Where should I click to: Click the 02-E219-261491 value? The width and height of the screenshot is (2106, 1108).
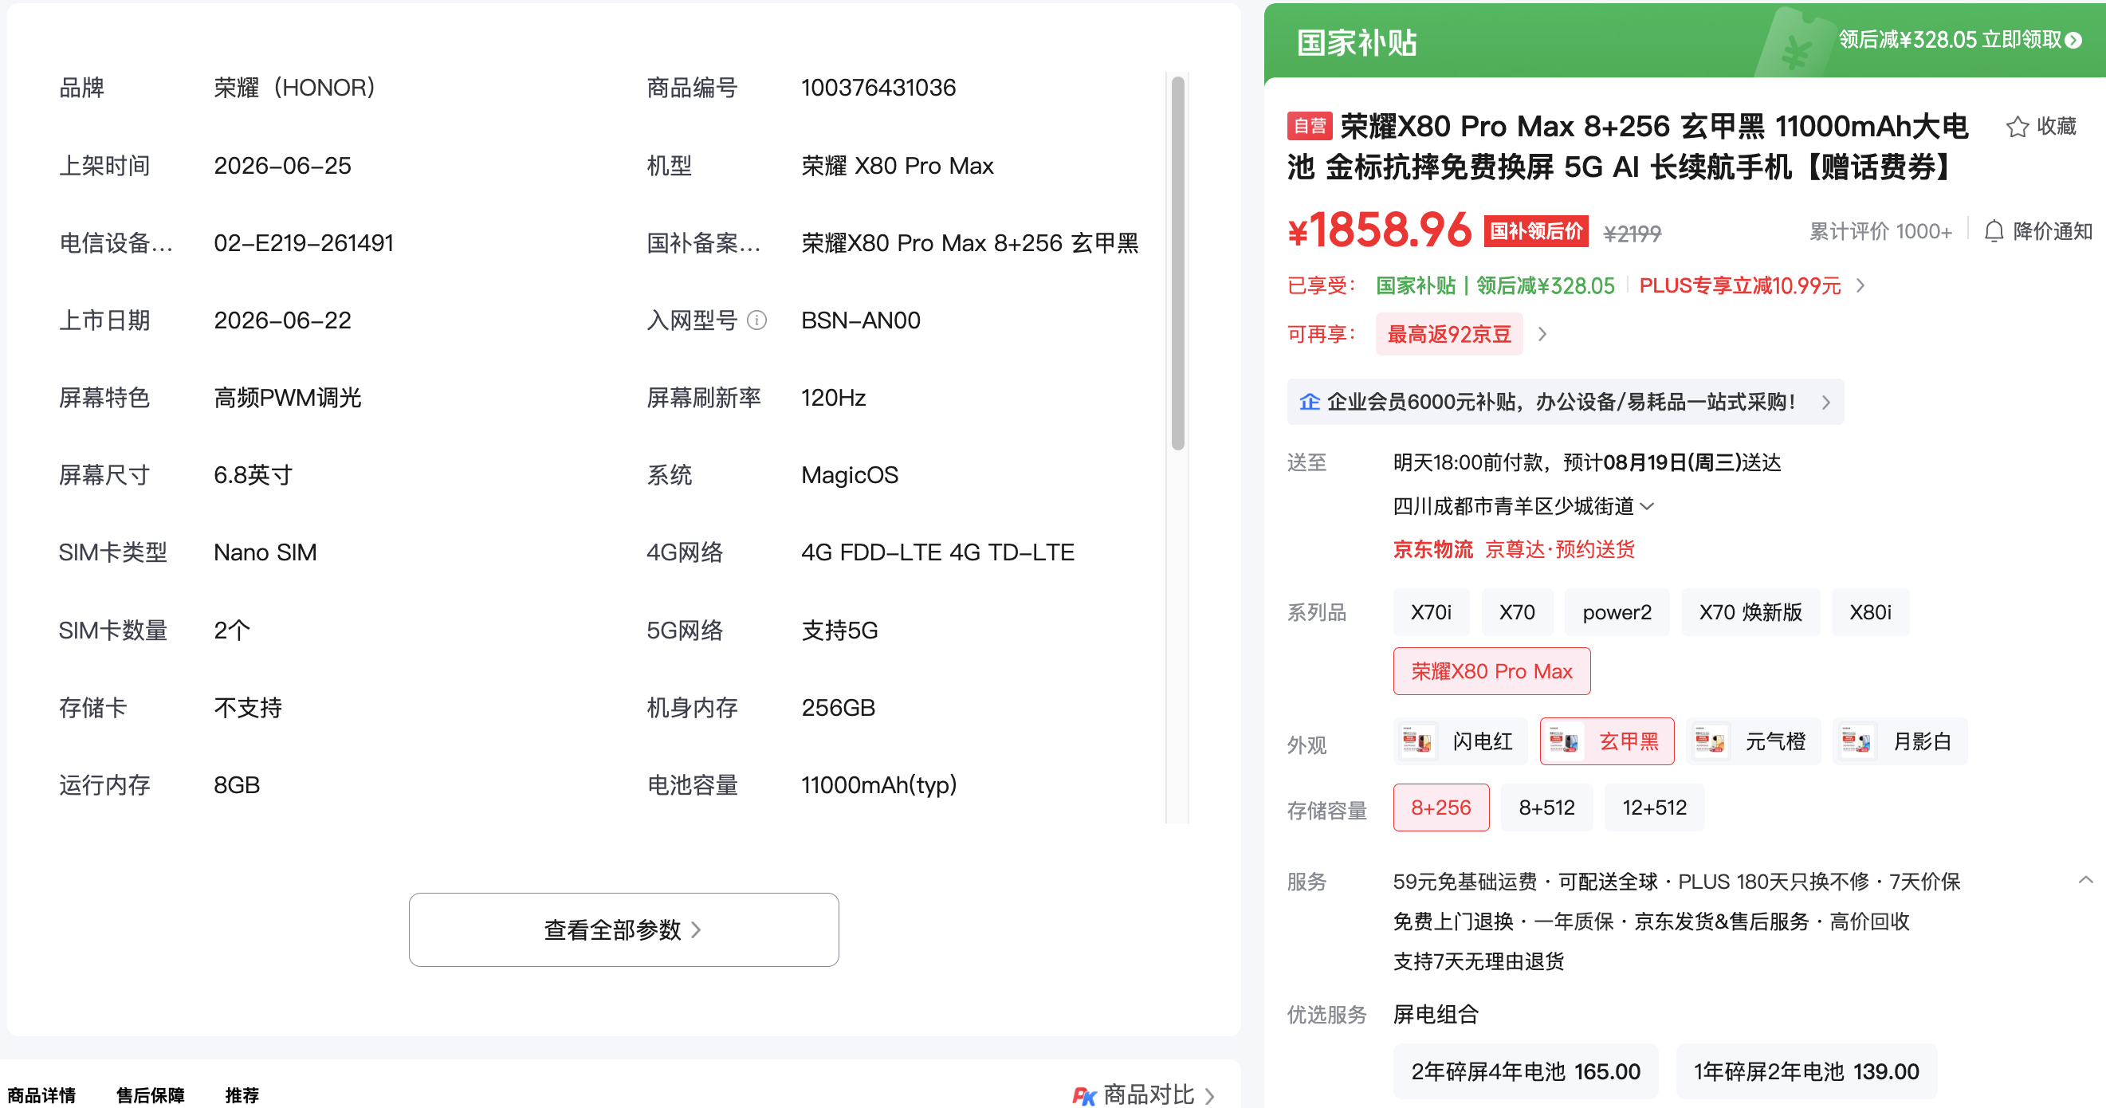(304, 243)
